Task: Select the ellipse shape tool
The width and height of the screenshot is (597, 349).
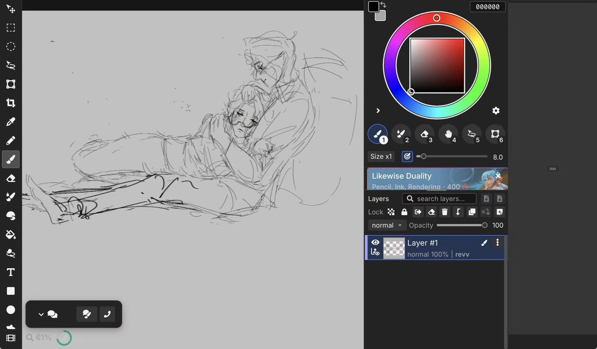Action: pos(10,310)
